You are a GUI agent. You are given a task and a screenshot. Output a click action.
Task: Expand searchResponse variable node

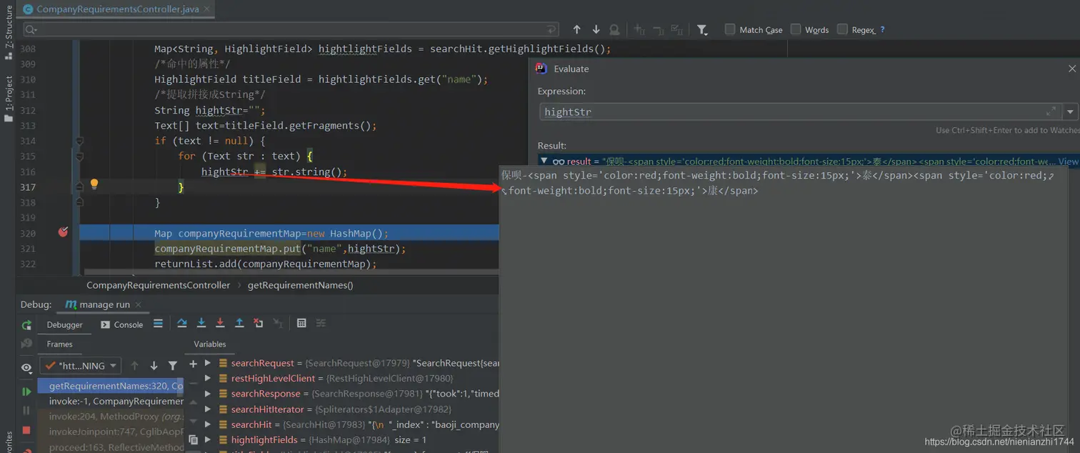coord(208,394)
